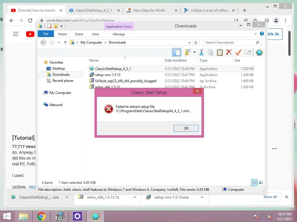Open Customize Quick Access Toolbar dropdown
Image resolution: width=297 pixels, height=222 pixels.
click(x=61, y=26)
